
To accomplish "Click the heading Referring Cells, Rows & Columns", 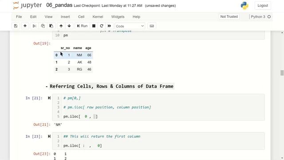I will (x=111, y=86).
